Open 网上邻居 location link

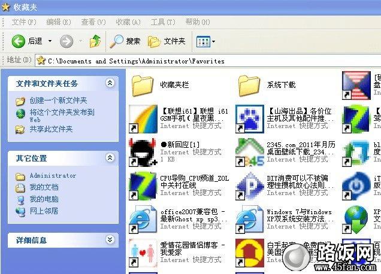click(x=44, y=211)
